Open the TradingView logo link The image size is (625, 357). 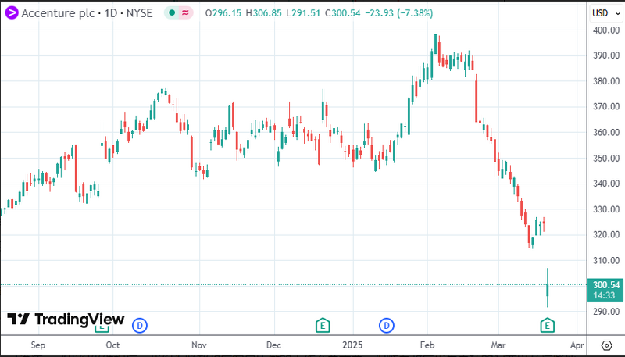tap(66, 319)
